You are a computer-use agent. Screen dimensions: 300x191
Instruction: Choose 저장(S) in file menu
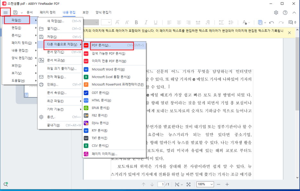tap(60, 37)
